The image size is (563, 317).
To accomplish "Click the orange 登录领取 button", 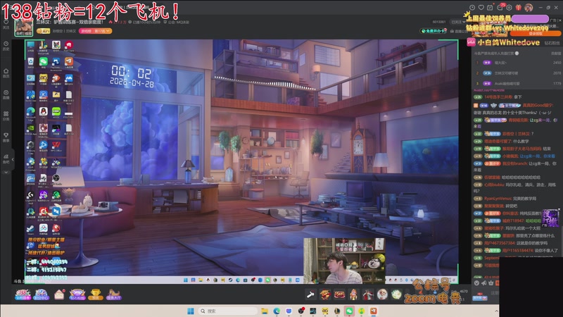I will click(535, 34).
